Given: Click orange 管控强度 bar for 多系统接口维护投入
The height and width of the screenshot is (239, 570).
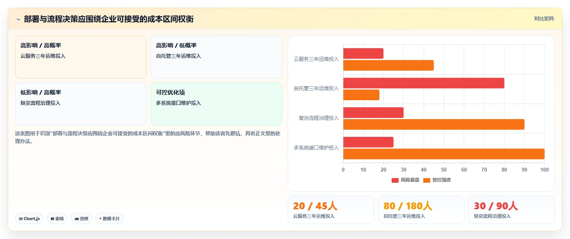Looking at the screenshot, I should click(x=444, y=154).
